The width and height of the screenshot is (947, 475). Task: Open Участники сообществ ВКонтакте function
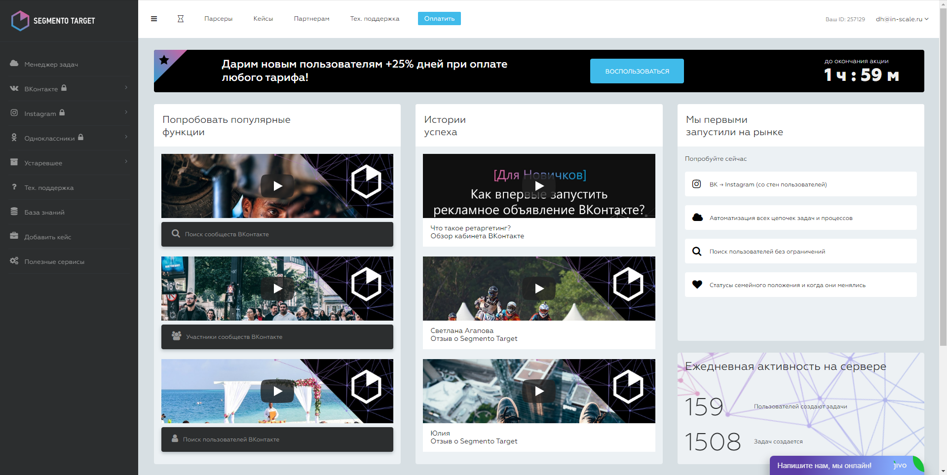coord(277,337)
